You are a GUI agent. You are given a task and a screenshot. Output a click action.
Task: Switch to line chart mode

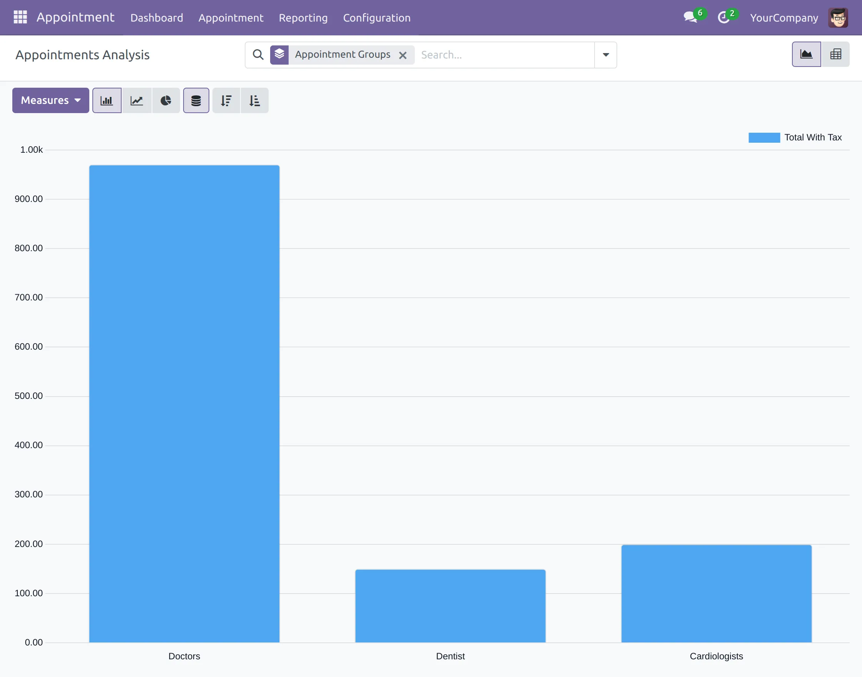point(137,101)
